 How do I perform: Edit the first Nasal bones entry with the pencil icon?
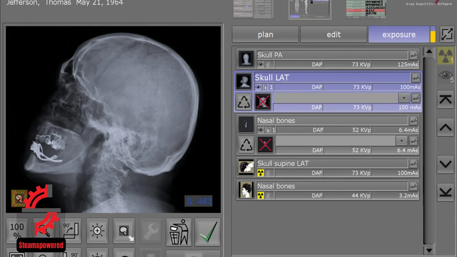[413, 120]
